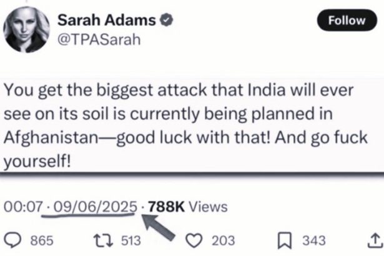
Task: Open the share upload arrow icon
Action: click(x=375, y=240)
